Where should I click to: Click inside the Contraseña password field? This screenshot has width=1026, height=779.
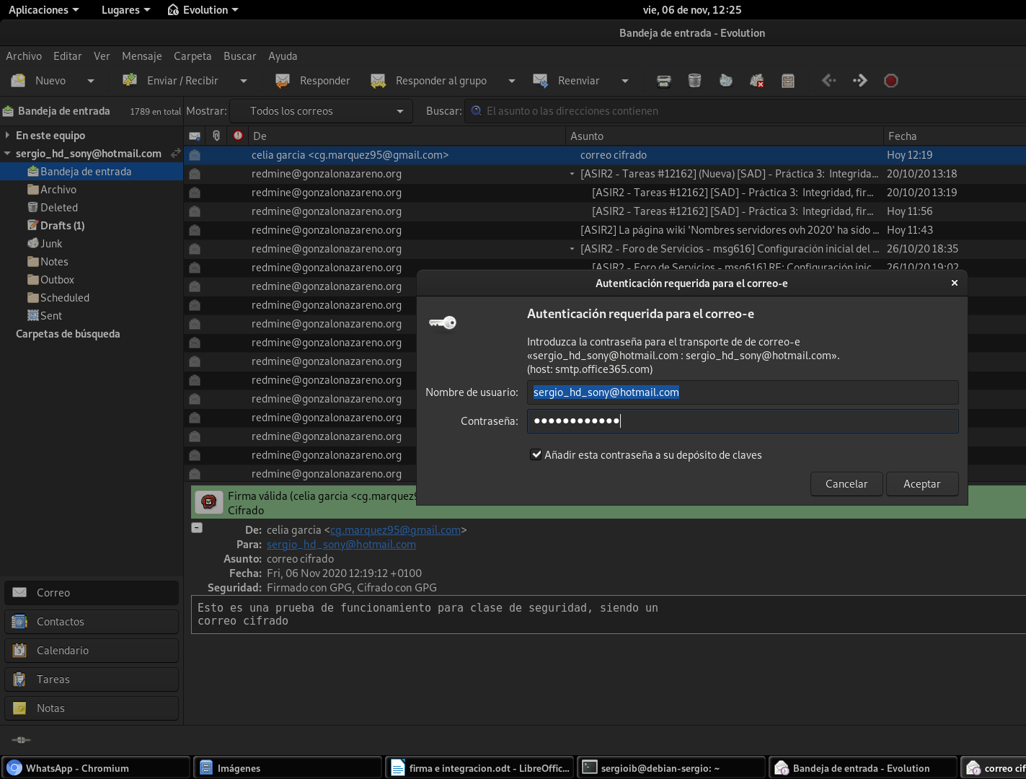tap(742, 421)
